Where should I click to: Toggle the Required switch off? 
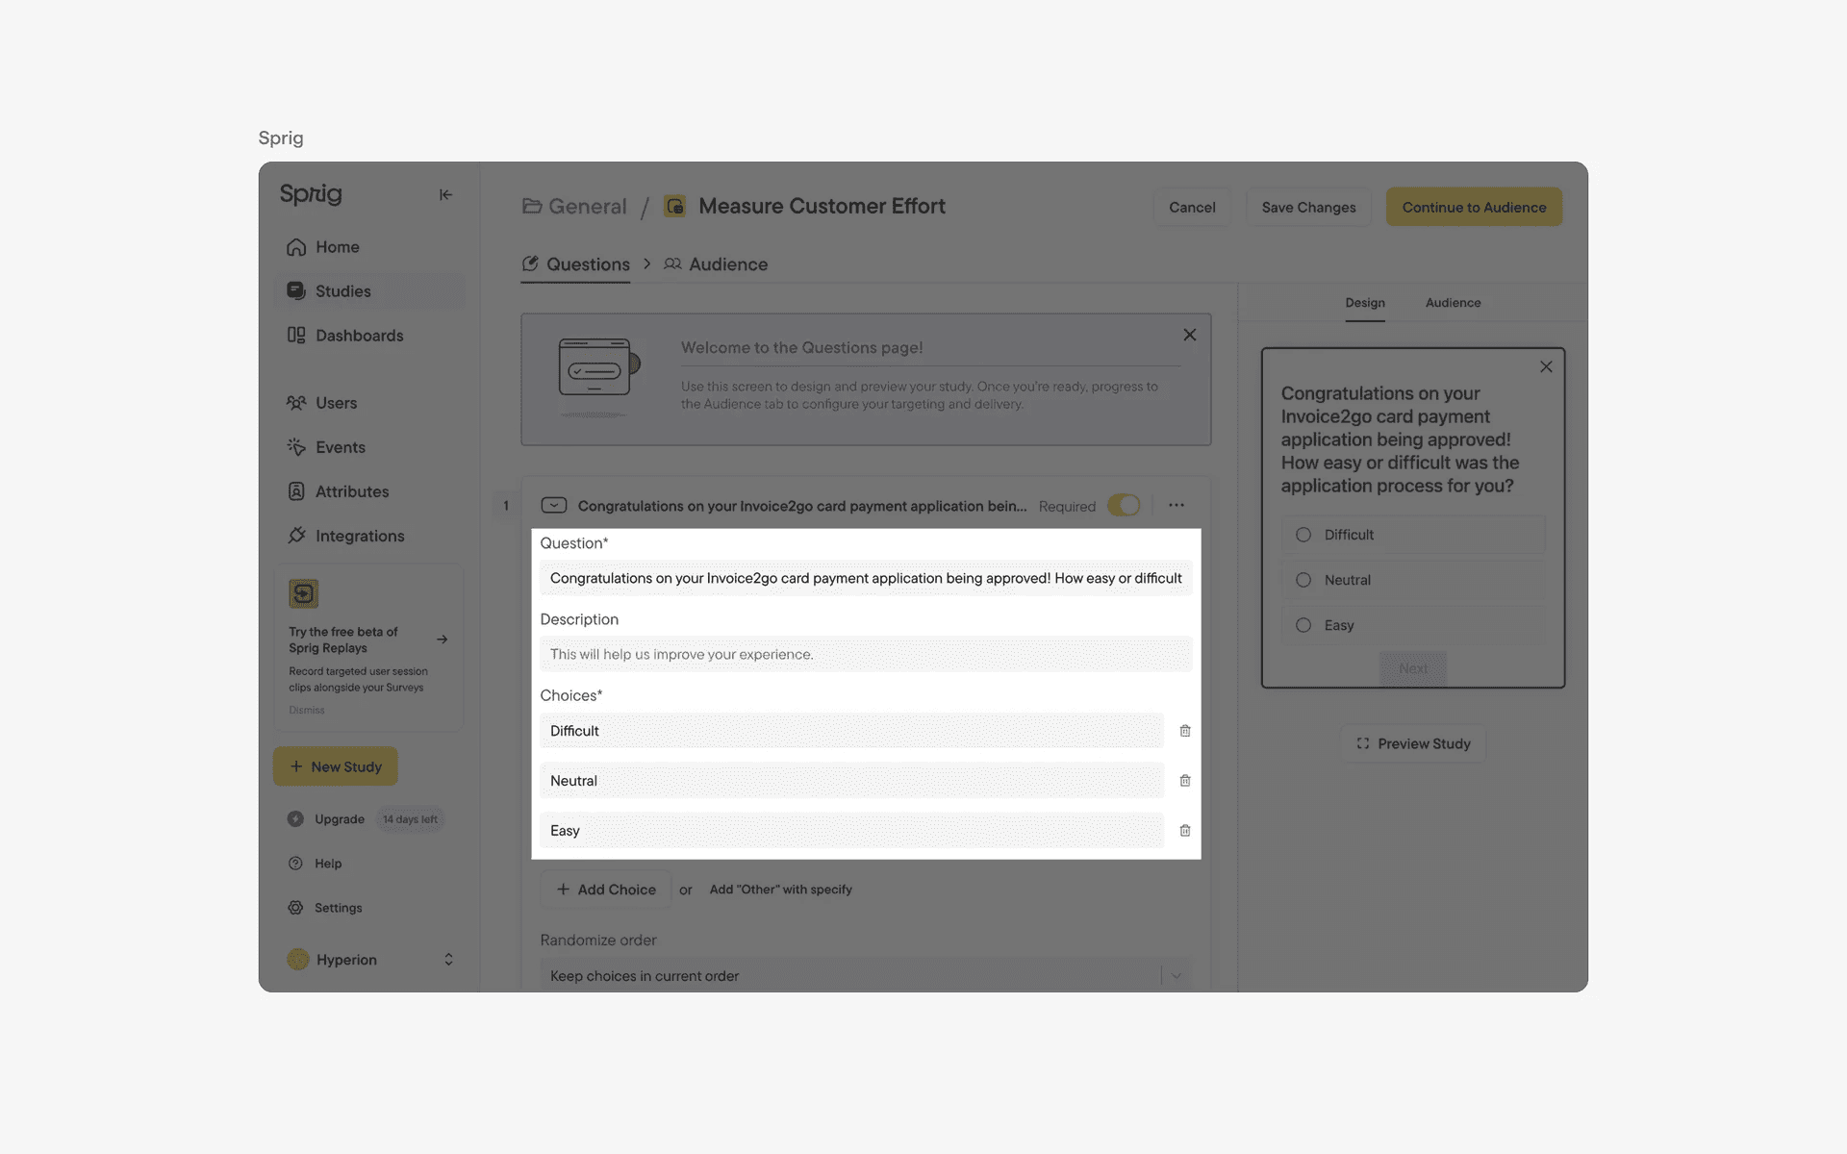coord(1124,506)
